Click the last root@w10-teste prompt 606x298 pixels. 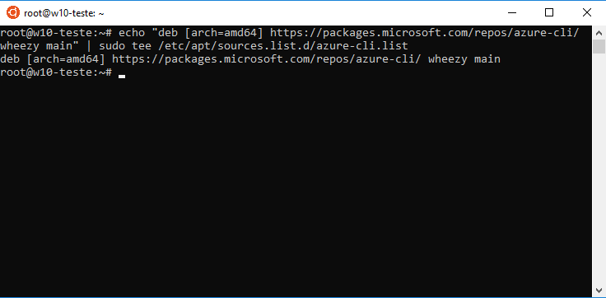coord(56,72)
